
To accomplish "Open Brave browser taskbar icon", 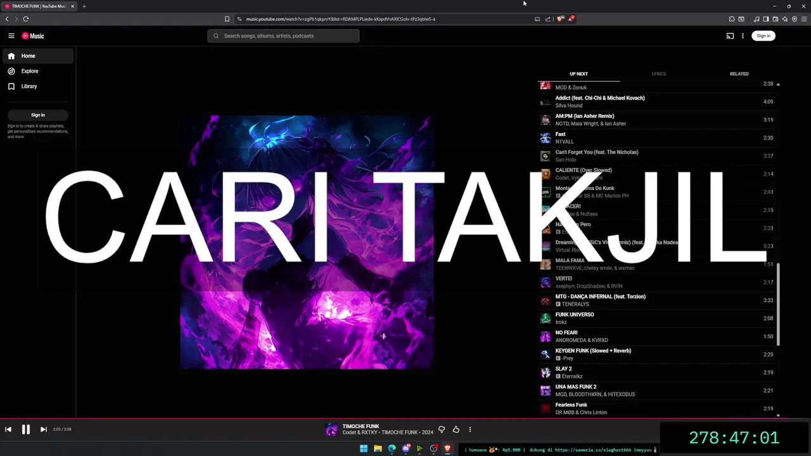I will coord(447,448).
